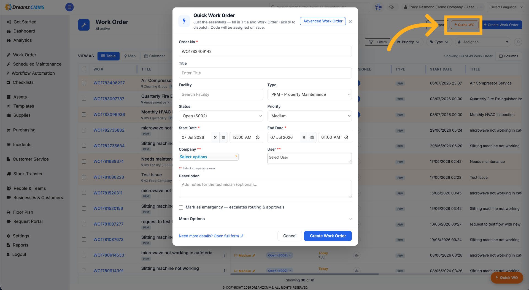Open the start time clock picker
The height and width of the screenshot is (290, 529).
point(258,137)
